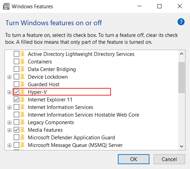Click the Active Directory Lightweight Directory Services folder icon
The width and height of the screenshot is (190, 169).
point(23,54)
